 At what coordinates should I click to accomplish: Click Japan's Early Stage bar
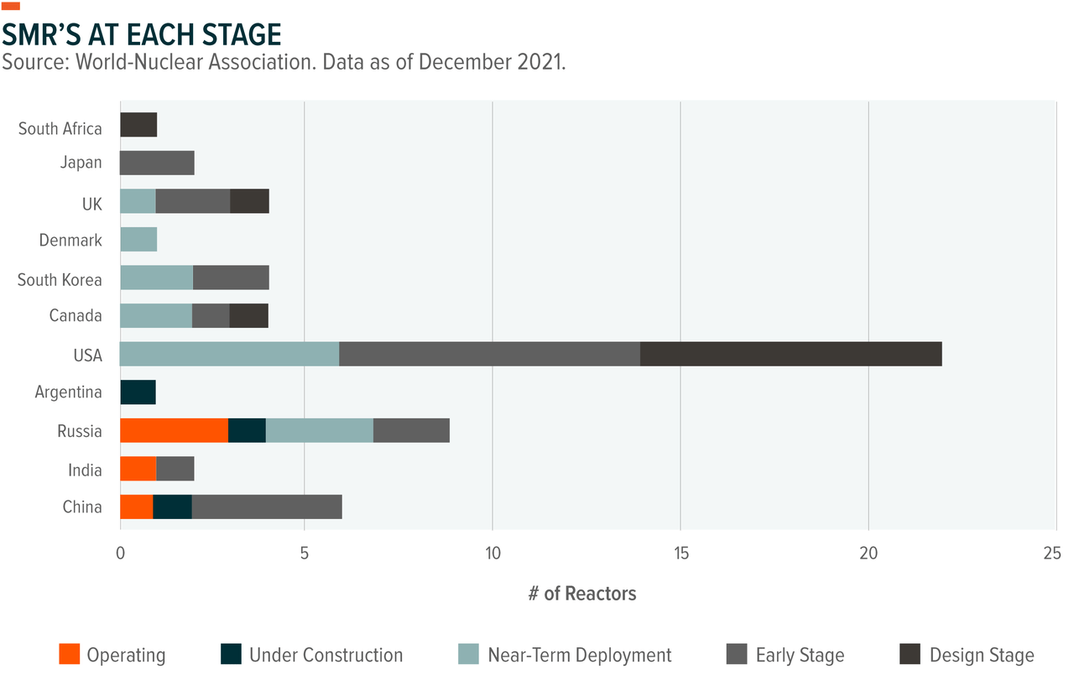[x=157, y=163]
